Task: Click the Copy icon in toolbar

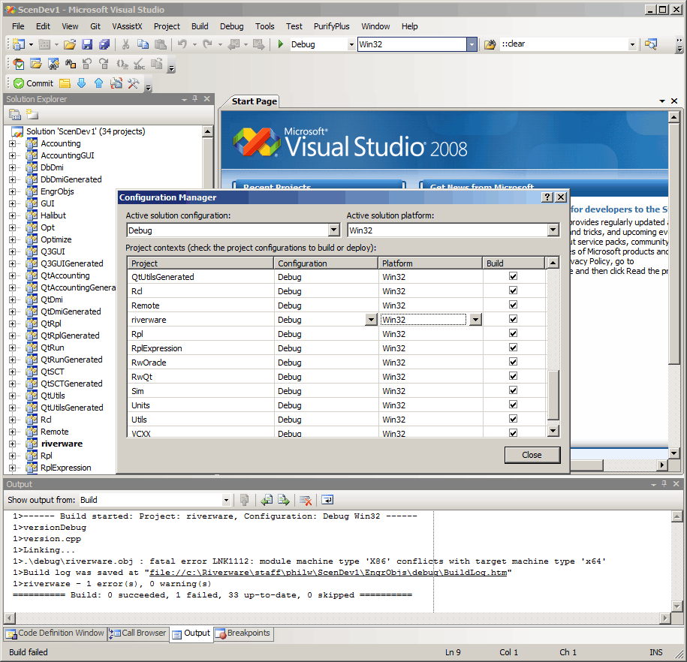Action: [x=143, y=44]
